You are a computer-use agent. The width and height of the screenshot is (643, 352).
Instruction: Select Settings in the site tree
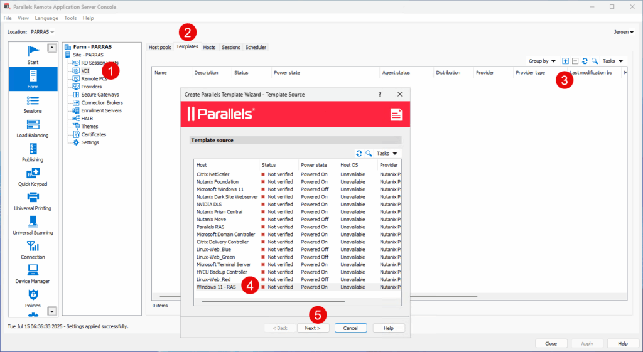point(90,142)
